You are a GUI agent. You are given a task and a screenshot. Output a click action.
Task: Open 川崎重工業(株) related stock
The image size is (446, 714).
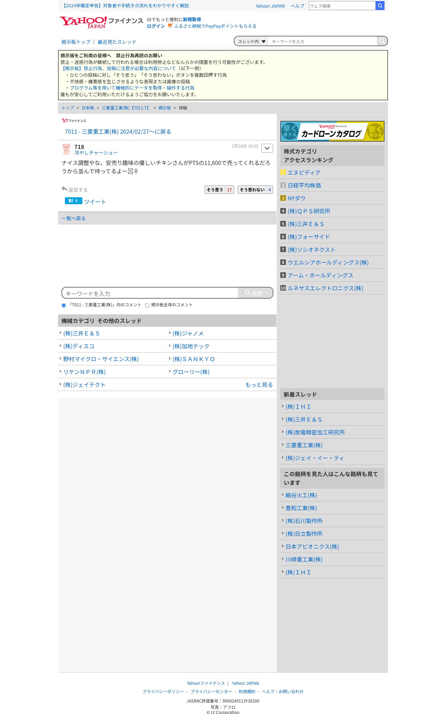304,559
